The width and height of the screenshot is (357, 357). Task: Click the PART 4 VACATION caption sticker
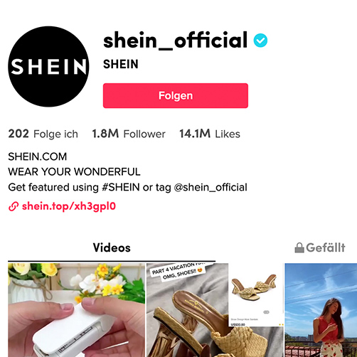pos(178,271)
